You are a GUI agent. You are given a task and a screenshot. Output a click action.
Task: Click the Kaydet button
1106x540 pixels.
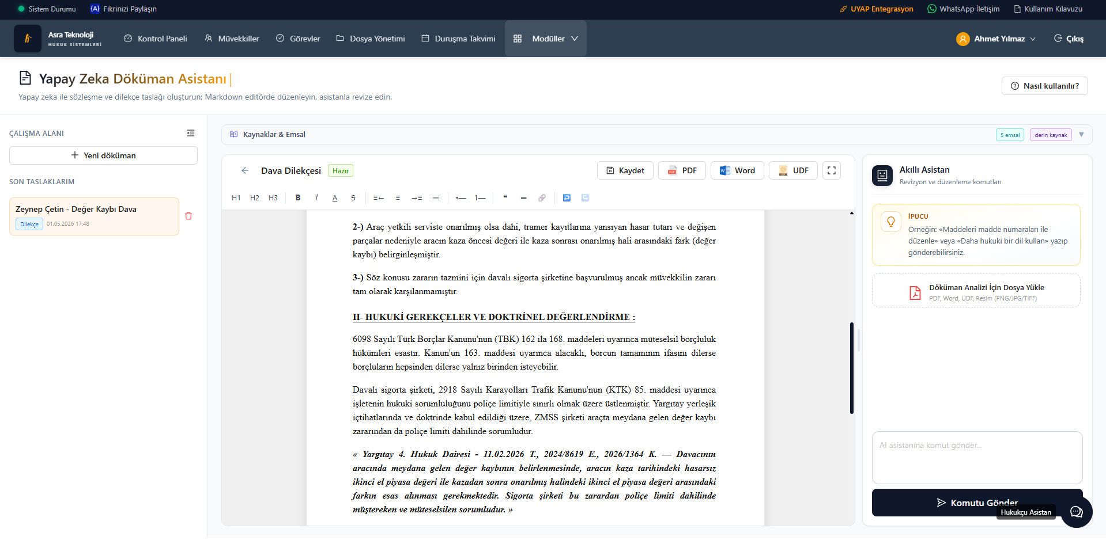625,170
